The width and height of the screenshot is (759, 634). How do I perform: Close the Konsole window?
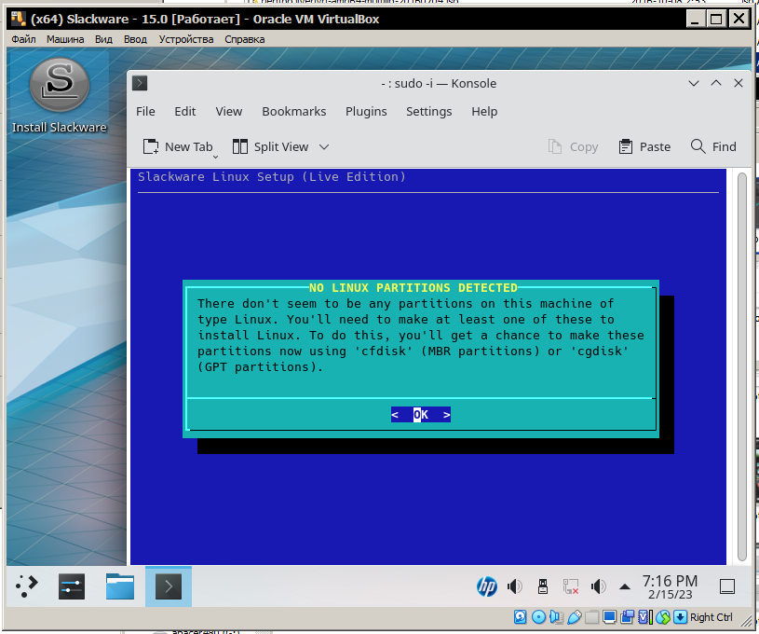point(739,83)
